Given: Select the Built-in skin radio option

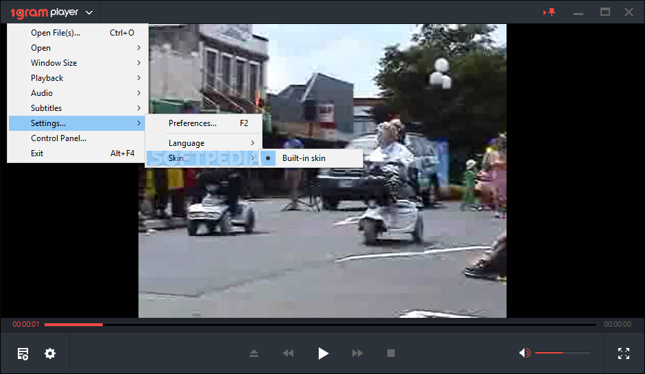Looking at the screenshot, I should click(311, 158).
